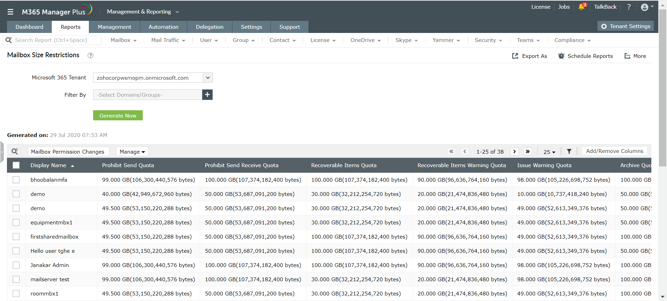
Task: Check the box for bhoobalanmfa row
Action: [x=16, y=180]
